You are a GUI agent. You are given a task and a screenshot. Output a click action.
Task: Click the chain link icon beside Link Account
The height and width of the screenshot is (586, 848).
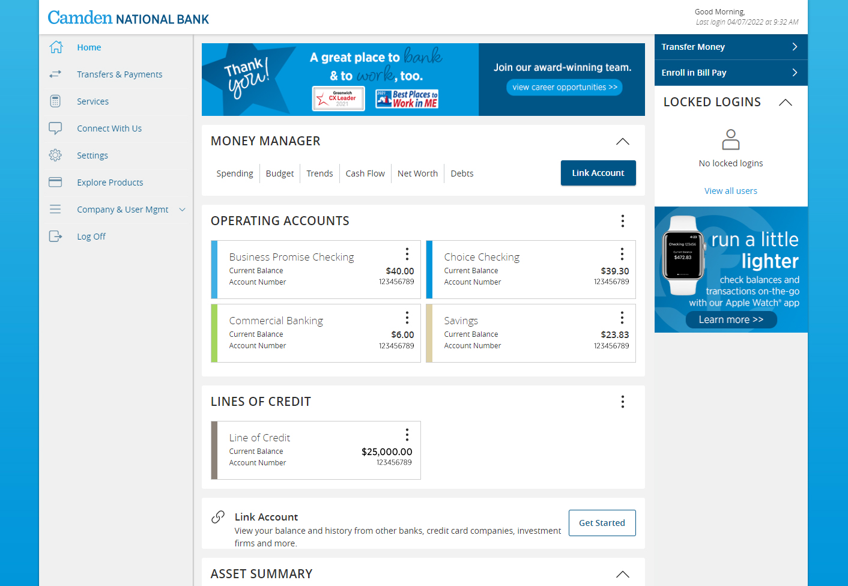point(218,517)
